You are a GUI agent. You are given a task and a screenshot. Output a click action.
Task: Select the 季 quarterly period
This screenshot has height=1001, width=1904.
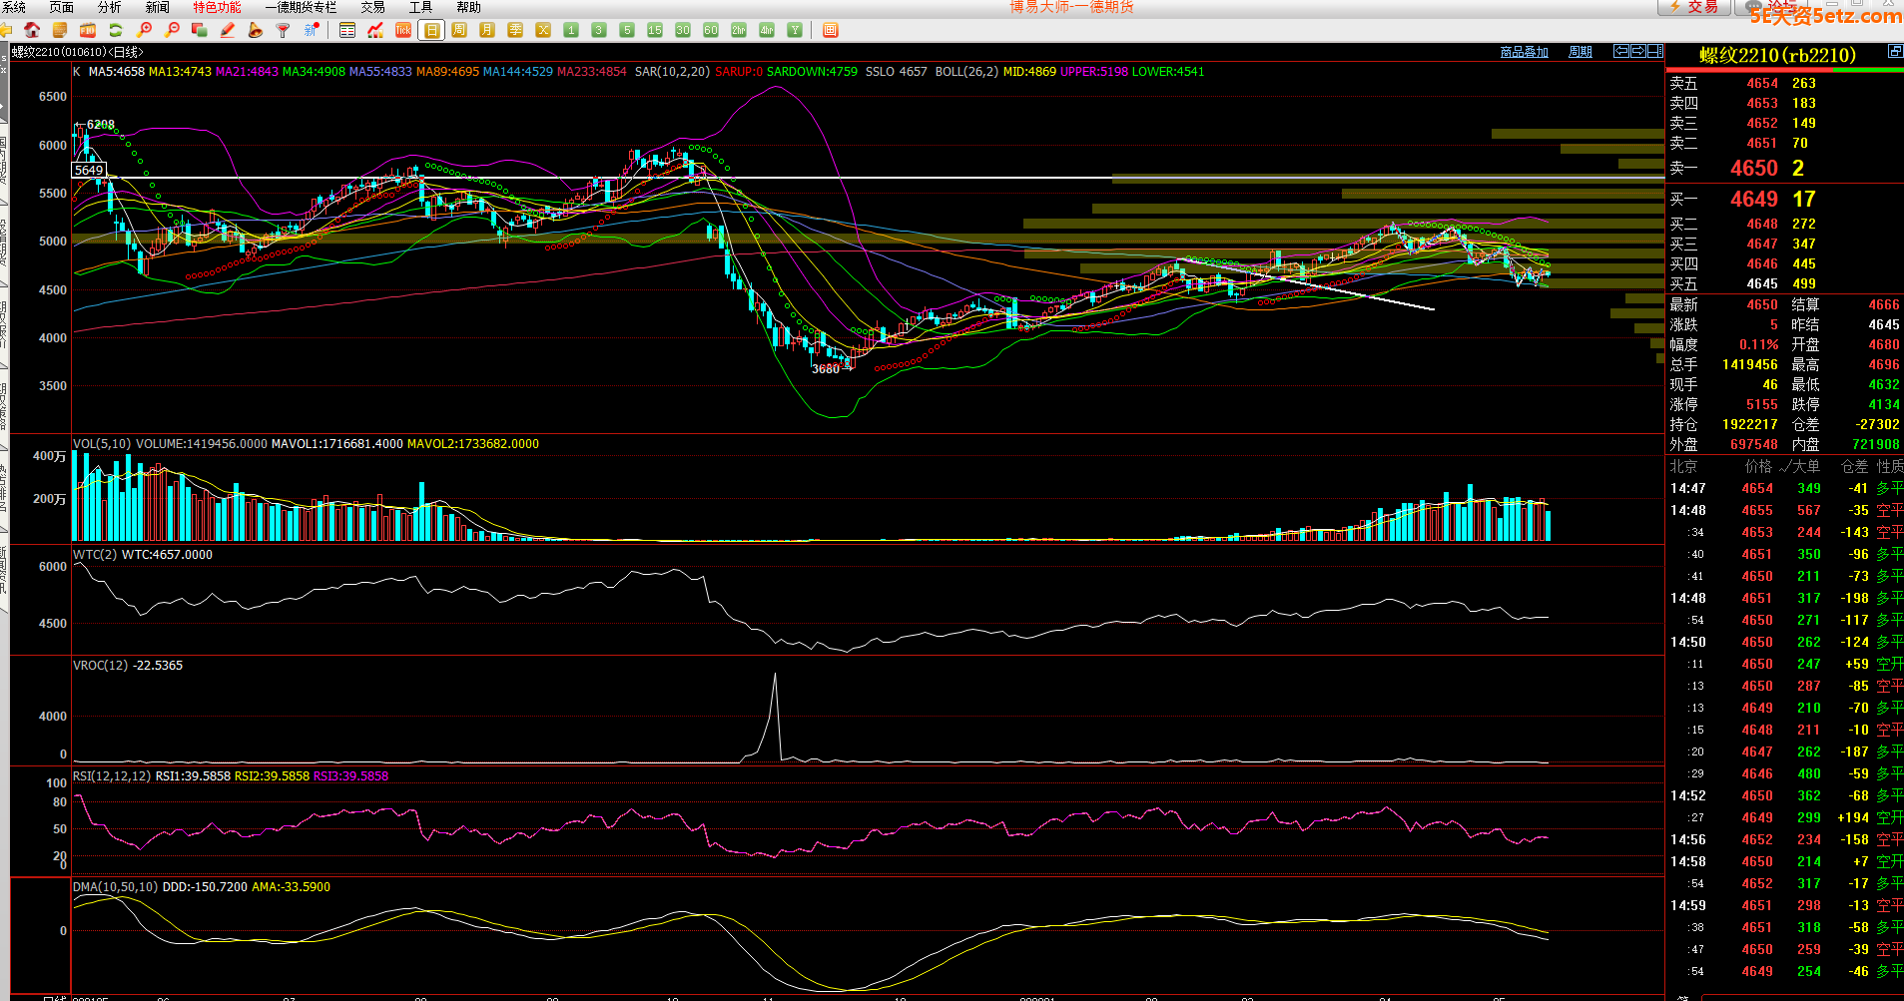(x=515, y=30)
